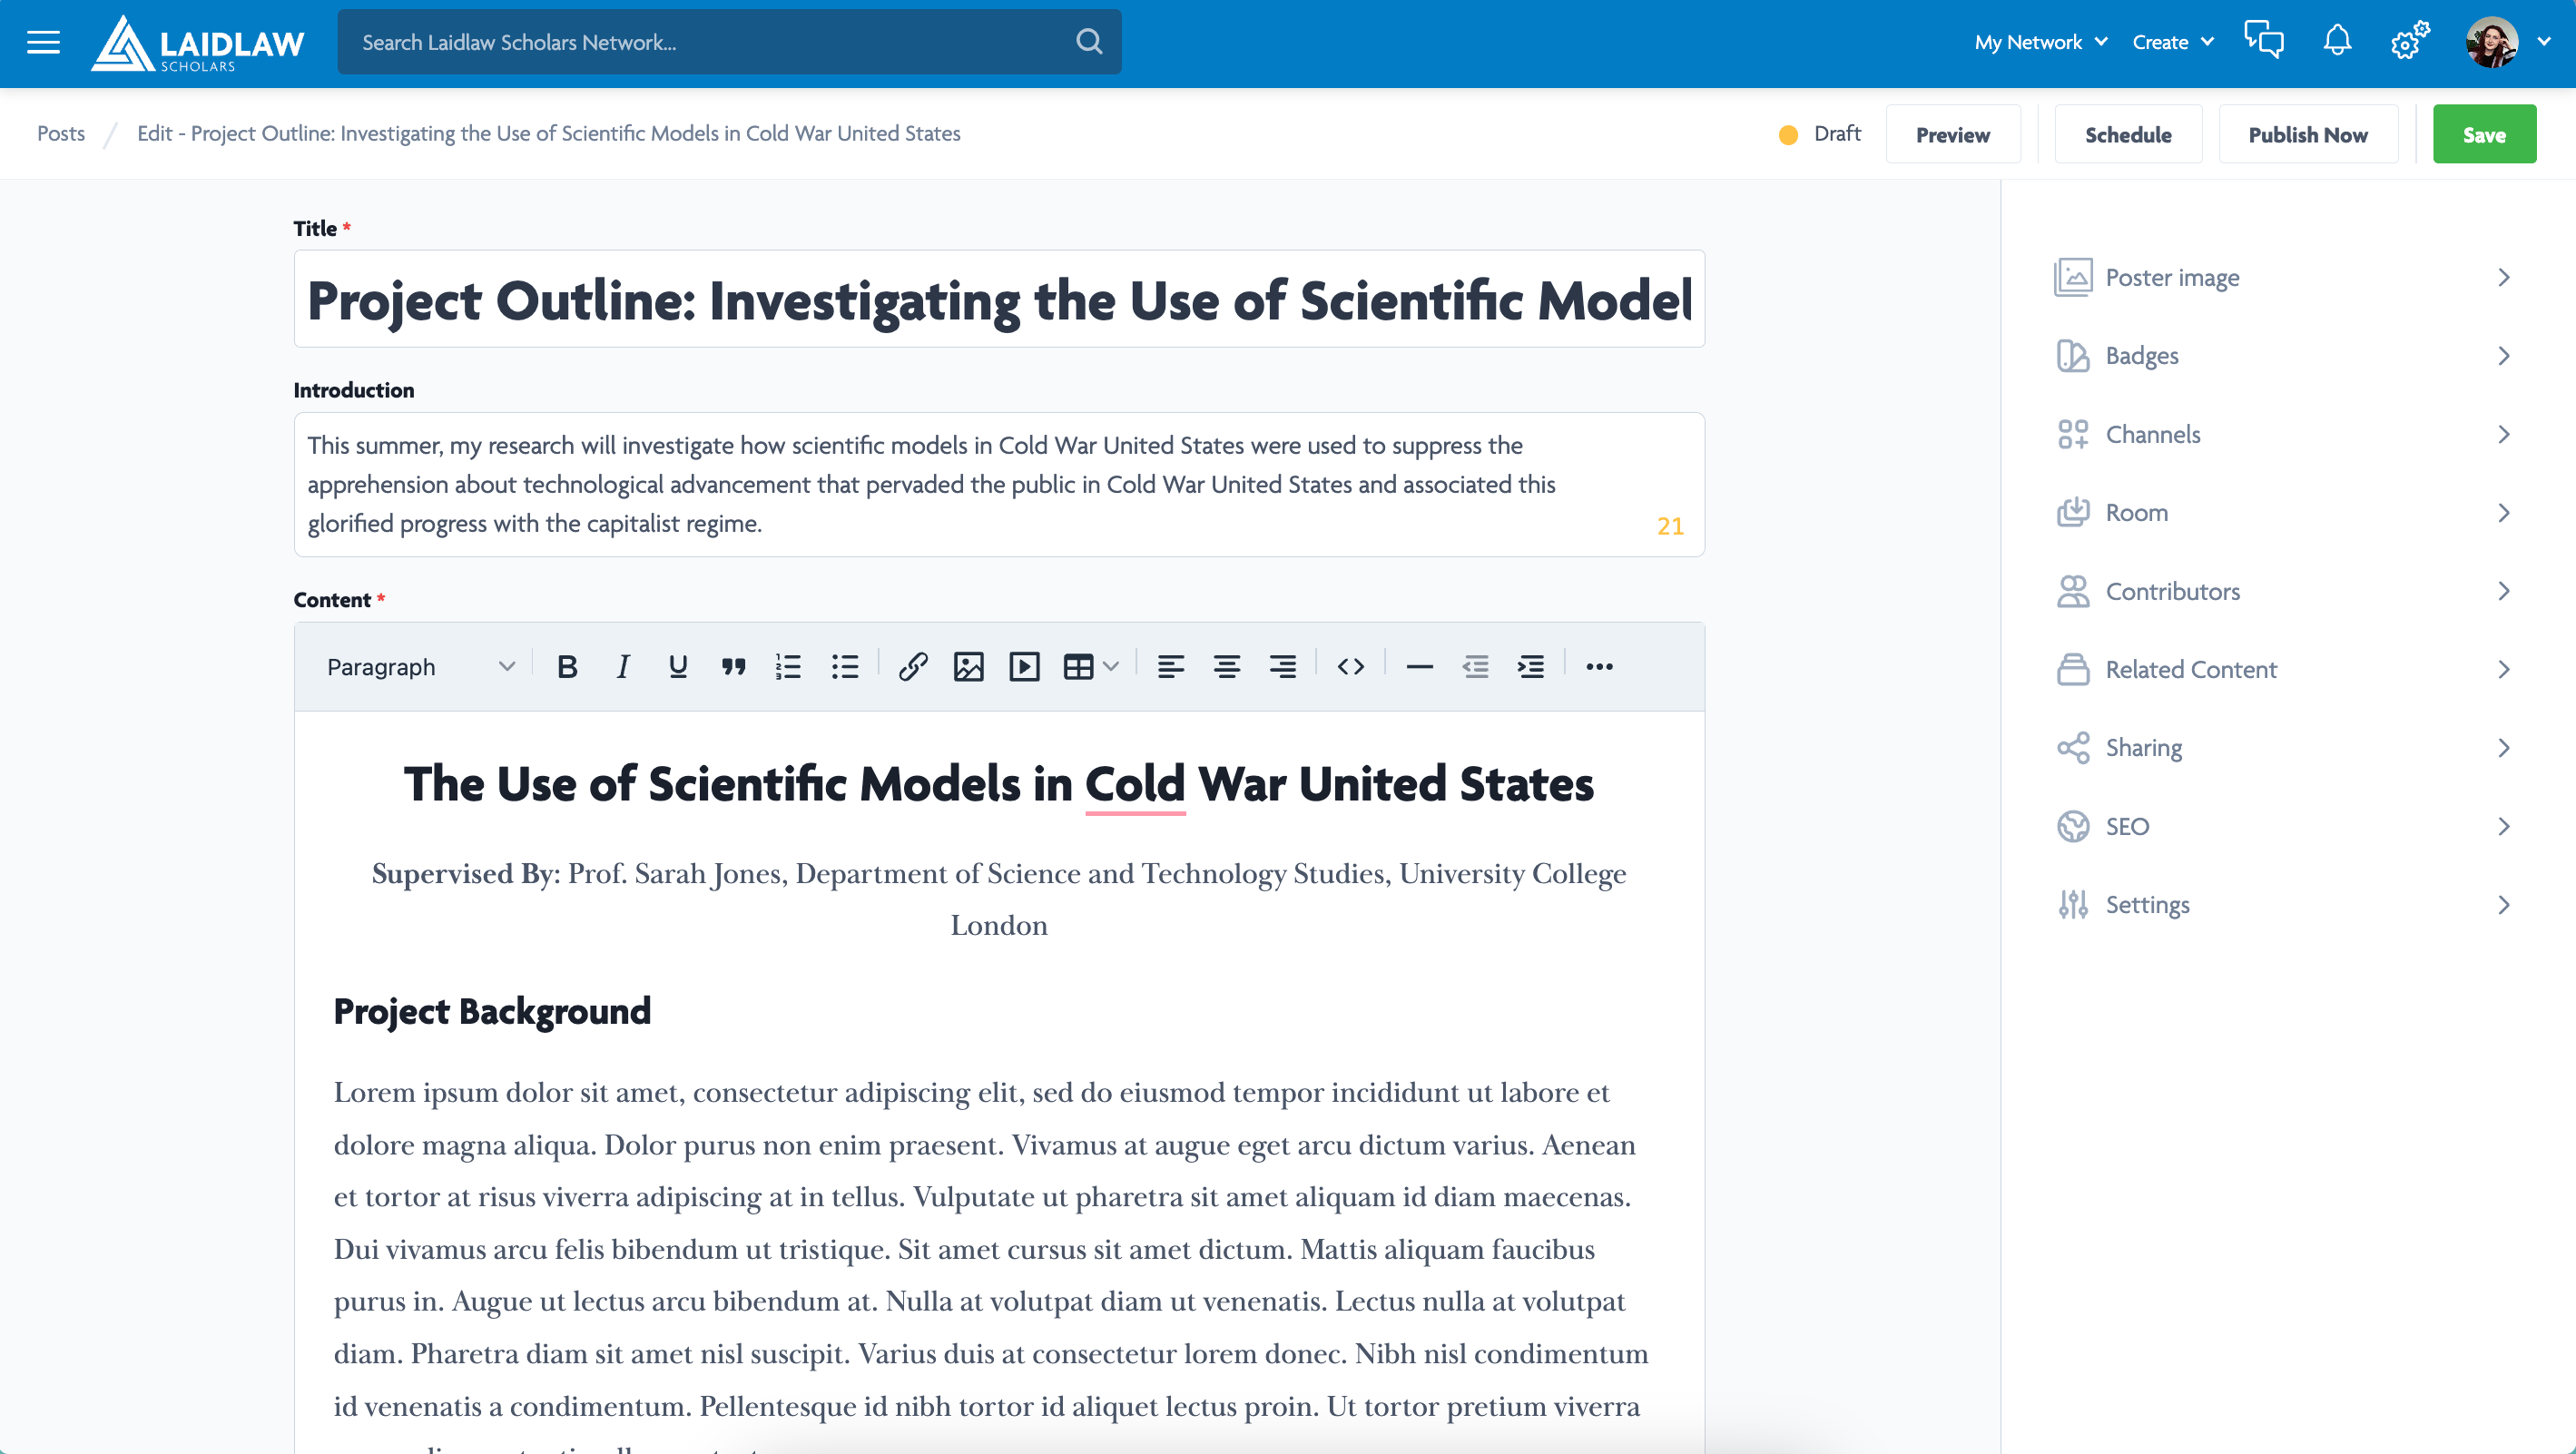Open notifications bell

2337,42
